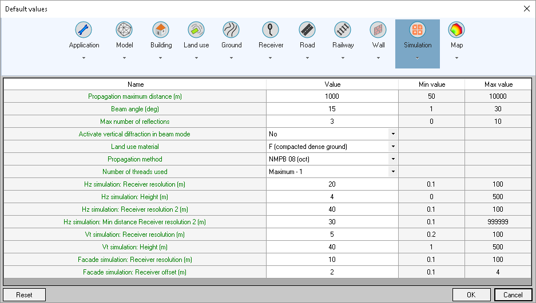Click the Facade offset max value 4
Screen dimensions: 536x303
[498, 272]
